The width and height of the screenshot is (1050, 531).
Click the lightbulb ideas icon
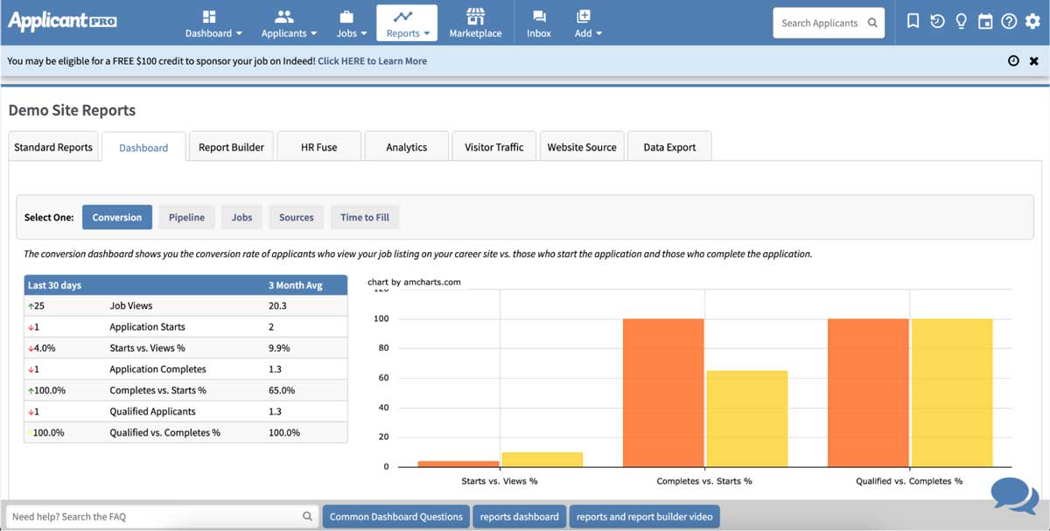click(961, 21)
